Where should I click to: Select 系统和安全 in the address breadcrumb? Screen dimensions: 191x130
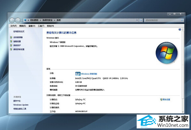(x=48, y=20)
